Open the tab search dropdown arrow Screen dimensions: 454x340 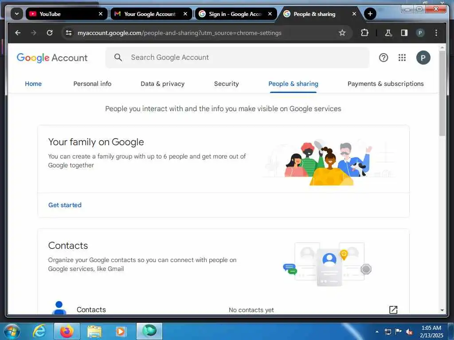17,14
